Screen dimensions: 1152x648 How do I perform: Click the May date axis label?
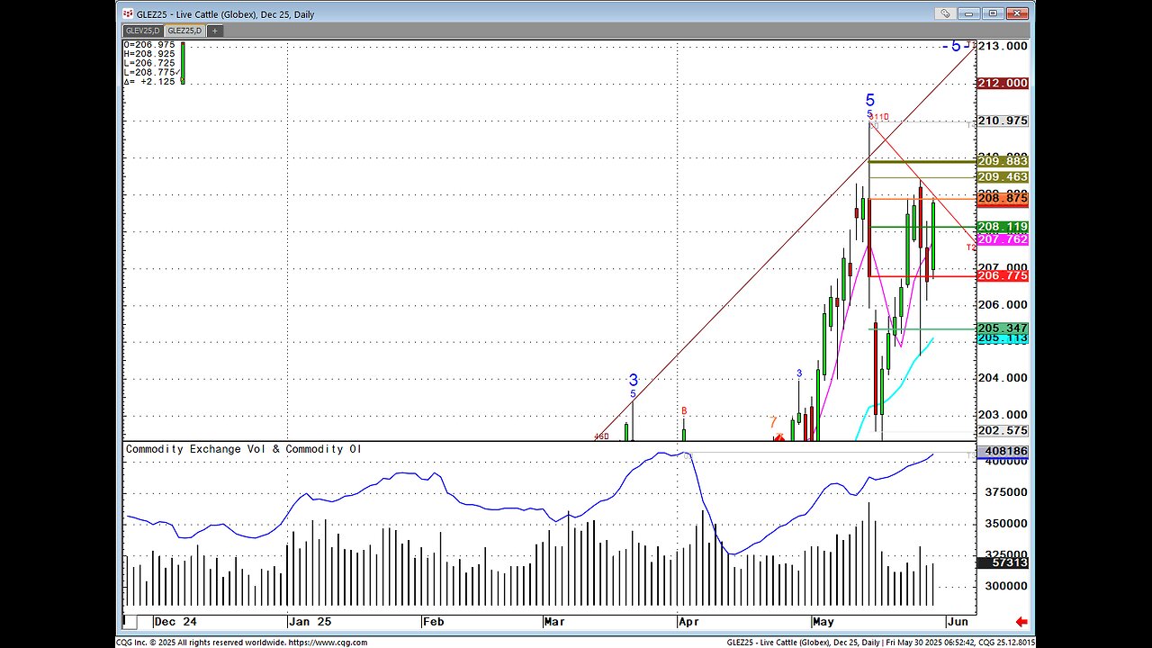[x=823, y=621]
